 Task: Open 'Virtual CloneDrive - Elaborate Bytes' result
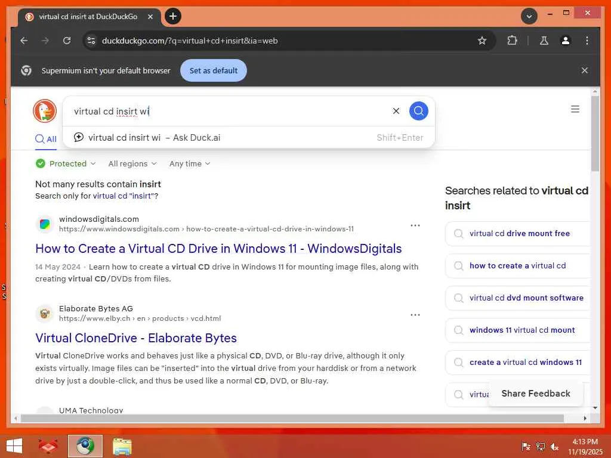136,338
